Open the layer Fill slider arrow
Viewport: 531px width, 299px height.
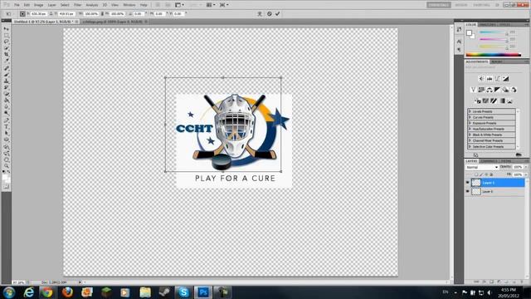(x=526, y=174)
